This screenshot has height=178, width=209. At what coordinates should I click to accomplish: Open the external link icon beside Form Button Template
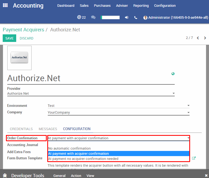pyautogui.click(x=194, y=158)
